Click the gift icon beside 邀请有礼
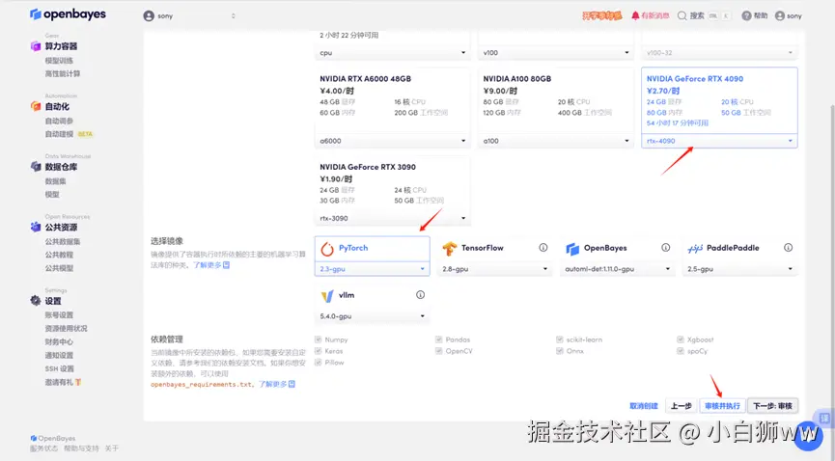835x461 pixels. [x=78, y=382]
